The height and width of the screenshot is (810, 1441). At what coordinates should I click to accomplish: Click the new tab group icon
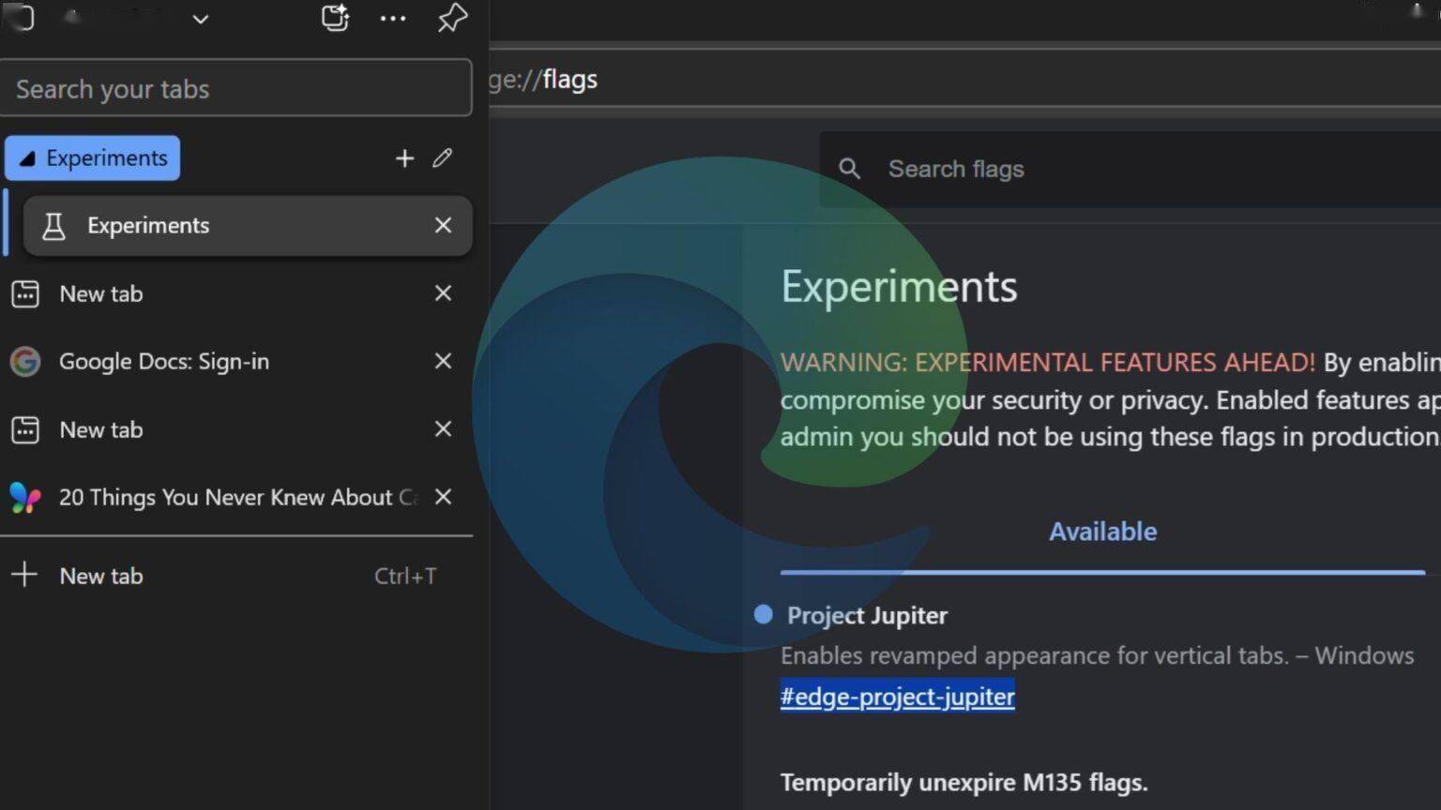click(335, 18)
